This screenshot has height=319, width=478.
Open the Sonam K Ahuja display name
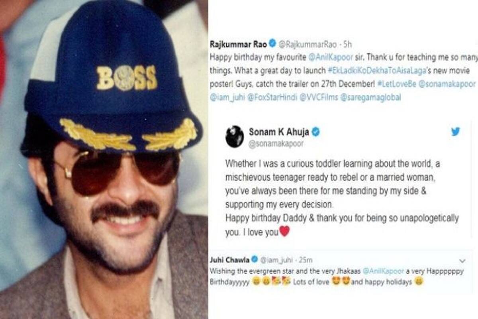pyautogui.click(x=280, y=132)
